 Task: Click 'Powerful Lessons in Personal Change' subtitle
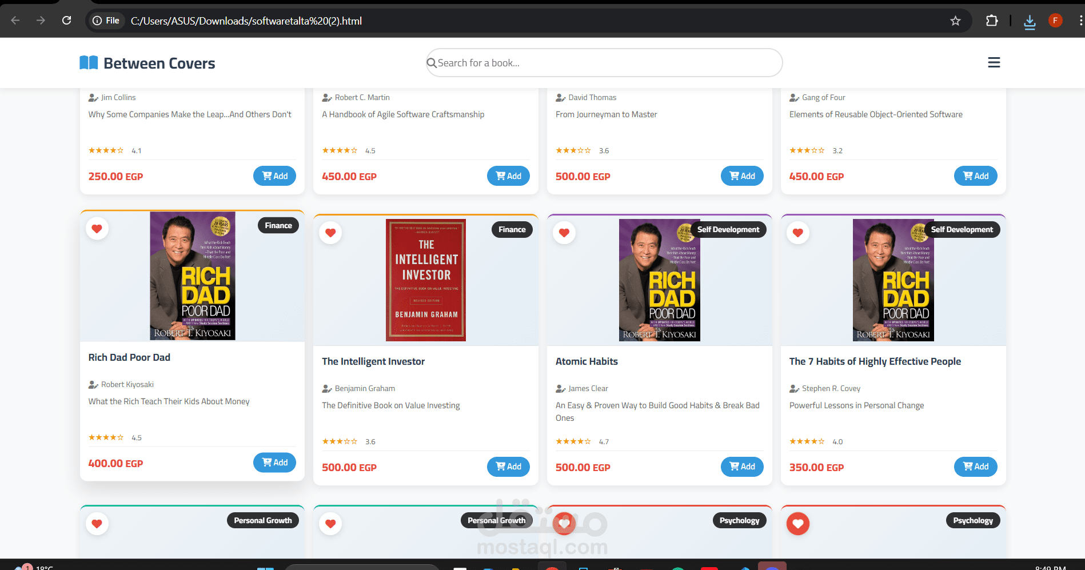[x=856, y=405]
